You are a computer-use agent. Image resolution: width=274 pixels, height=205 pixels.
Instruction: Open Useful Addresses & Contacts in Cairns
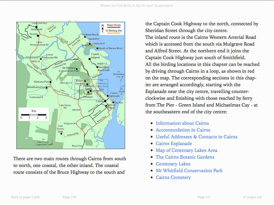pyautogui.click(x=197, y=137)
